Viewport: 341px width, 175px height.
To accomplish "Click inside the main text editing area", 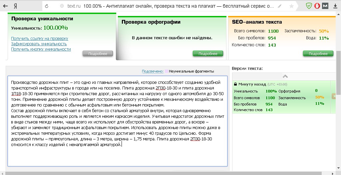I will (118, 121).
